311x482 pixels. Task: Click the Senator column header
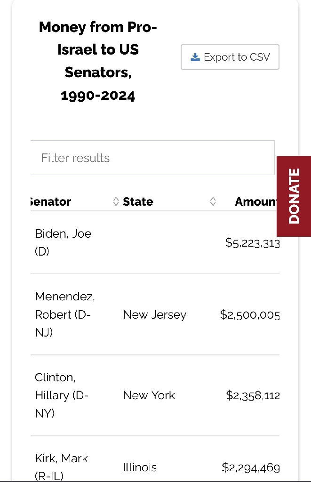coord(51,201)
